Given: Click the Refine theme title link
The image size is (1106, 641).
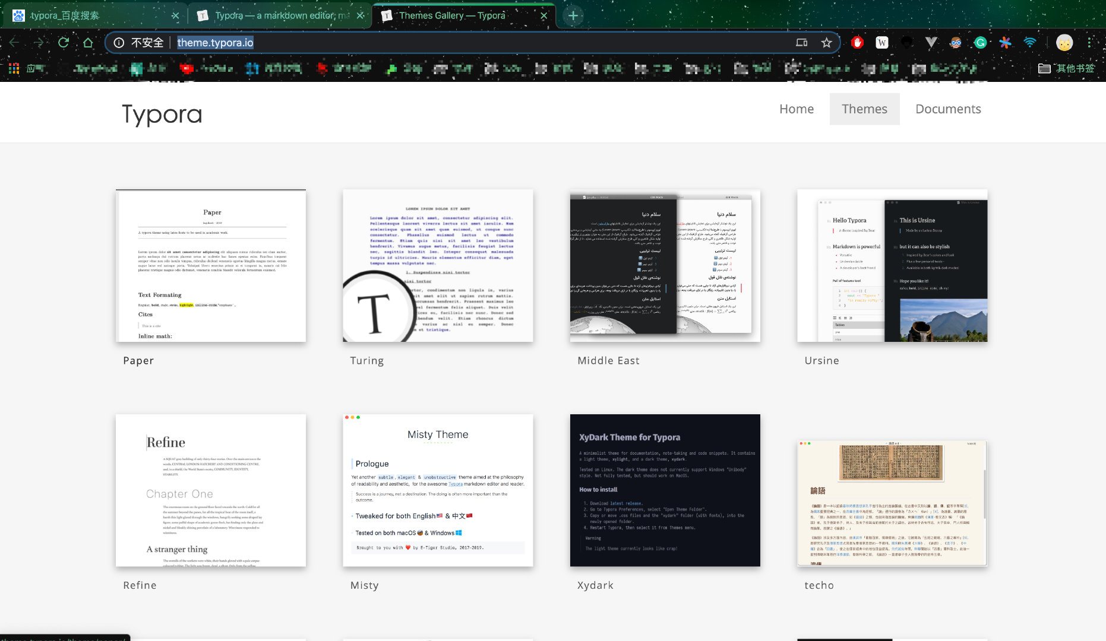Looking at the screenshot, I should 140,585.
